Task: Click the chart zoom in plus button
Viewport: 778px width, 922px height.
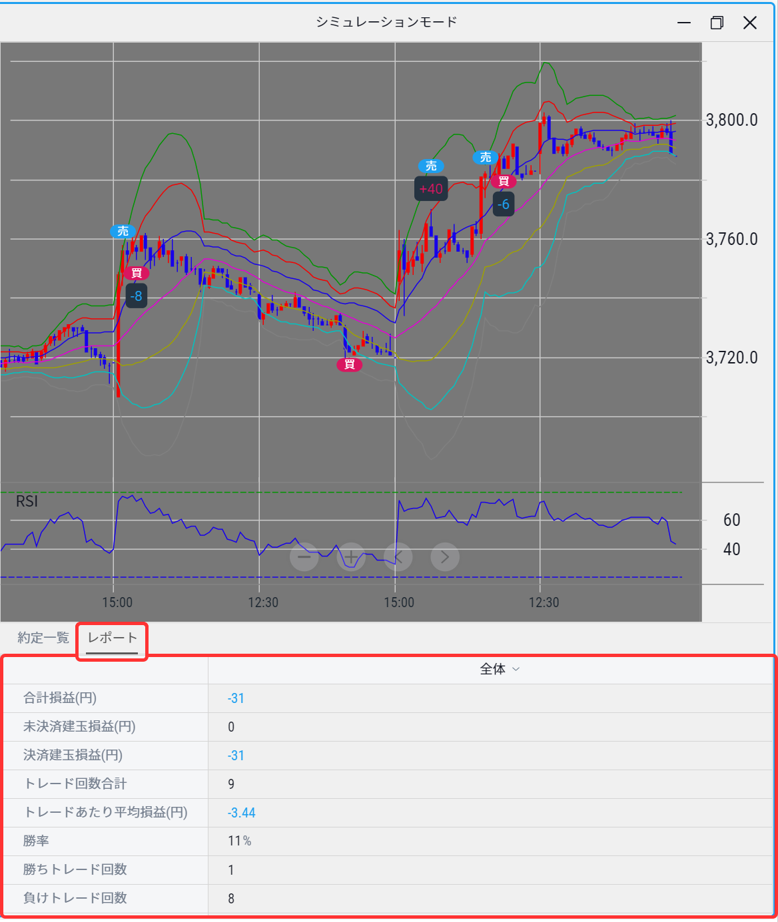Action: pyautogui.click(x=351, y=557)
